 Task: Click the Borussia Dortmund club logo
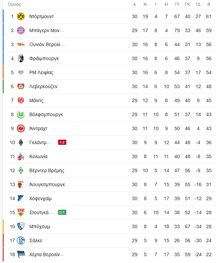tap(21, 16)
